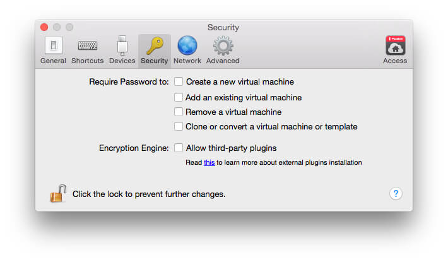Open help with the question mark button

pyautogui.click(x=396, y=194)
